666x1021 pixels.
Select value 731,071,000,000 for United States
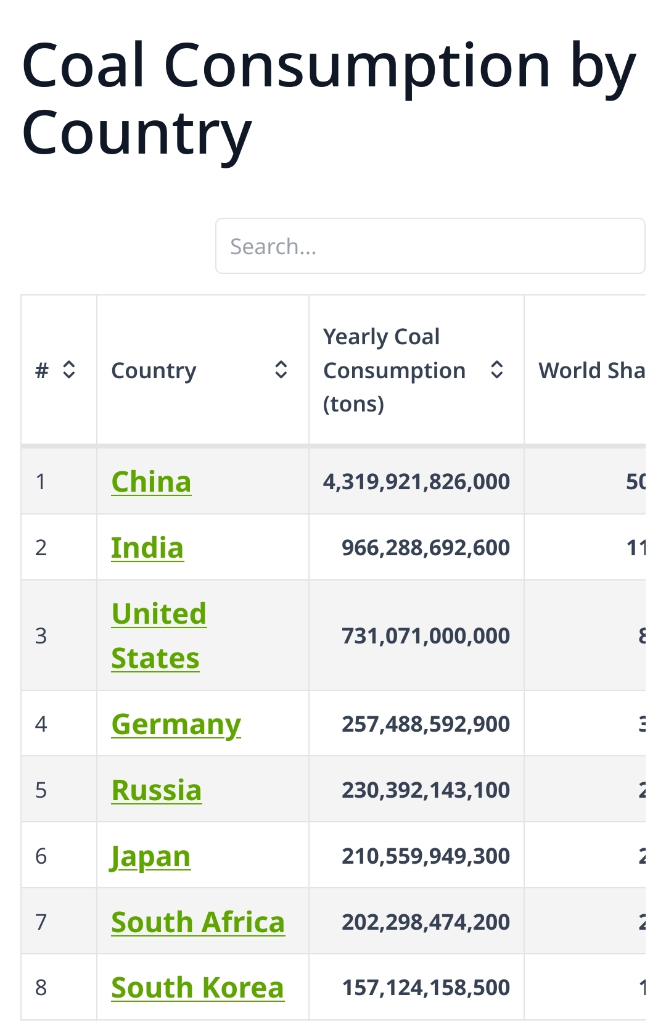[425, 635]
